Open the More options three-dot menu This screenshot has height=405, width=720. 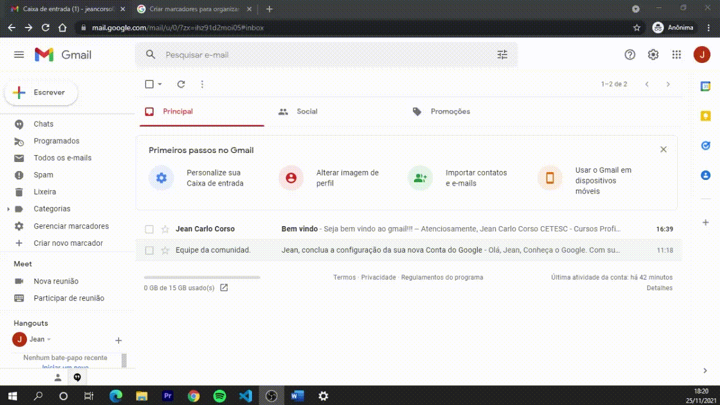point(202,84)
